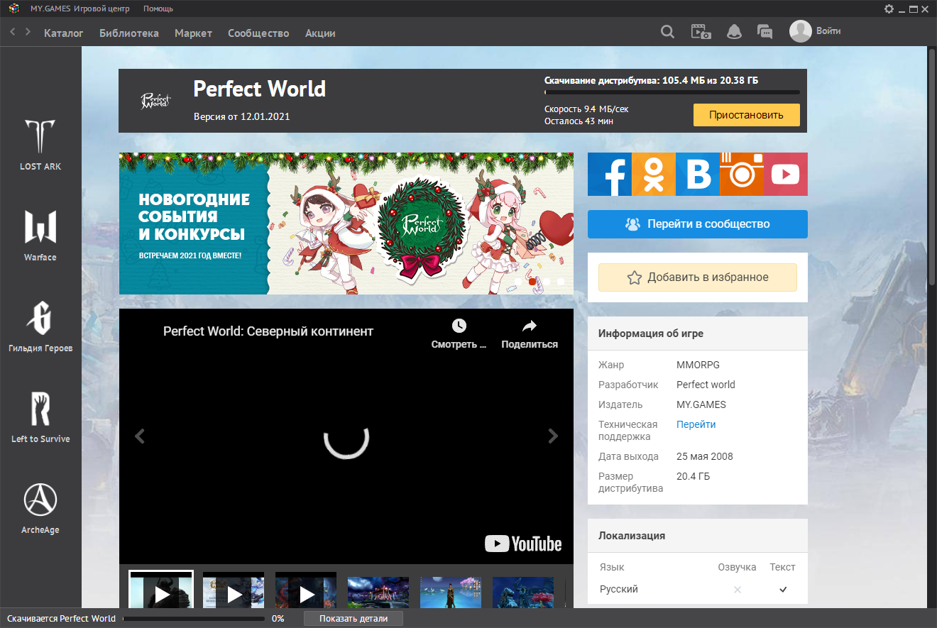
Task: Click the Новогодние события banner
Action: 346,224
